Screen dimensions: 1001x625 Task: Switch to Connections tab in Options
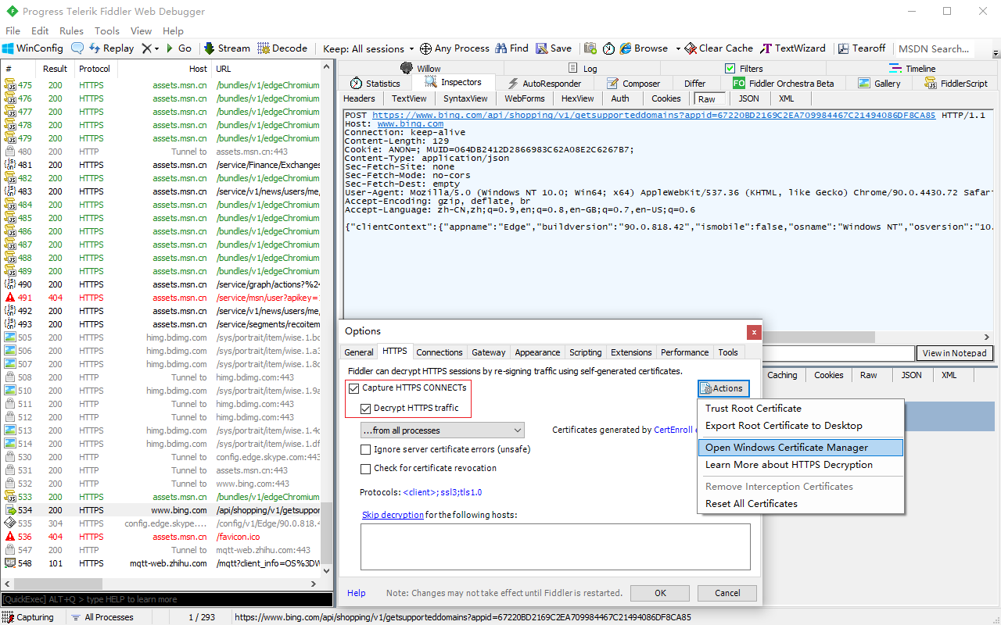440,352
